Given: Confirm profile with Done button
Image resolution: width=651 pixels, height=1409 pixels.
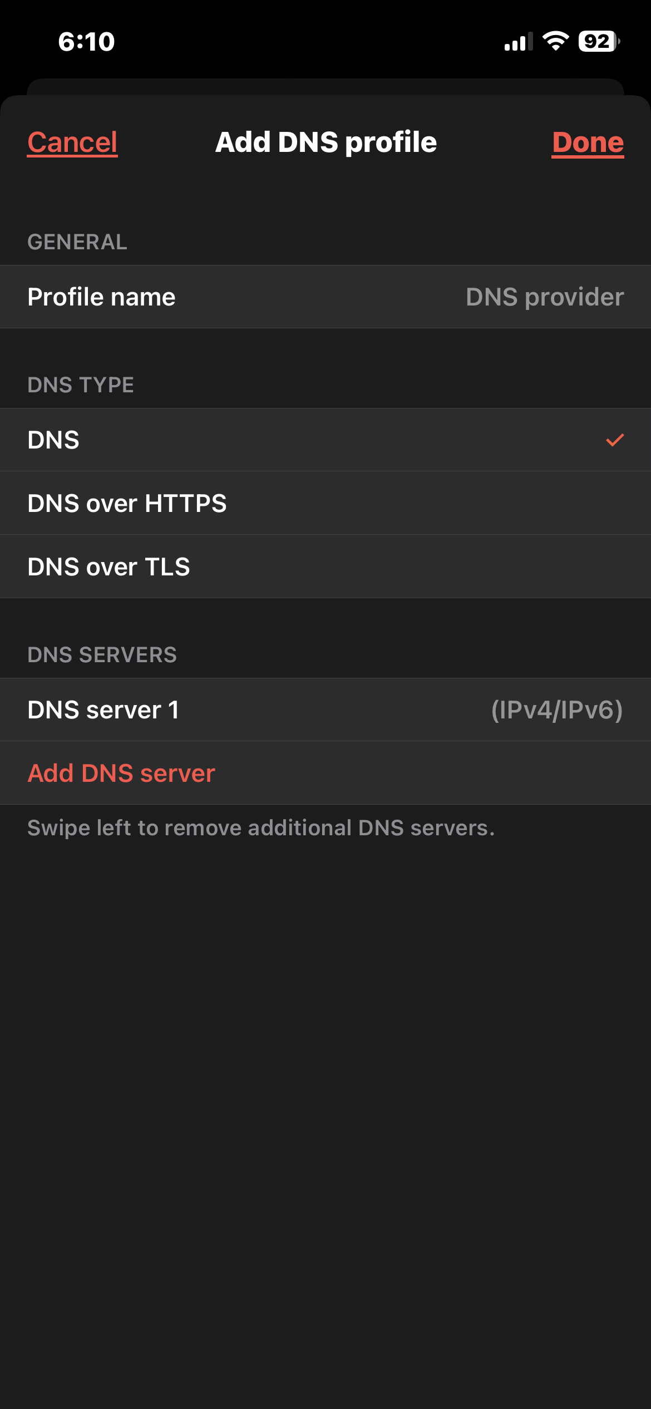Looking at the screenshot, I should tap(588, 142).
